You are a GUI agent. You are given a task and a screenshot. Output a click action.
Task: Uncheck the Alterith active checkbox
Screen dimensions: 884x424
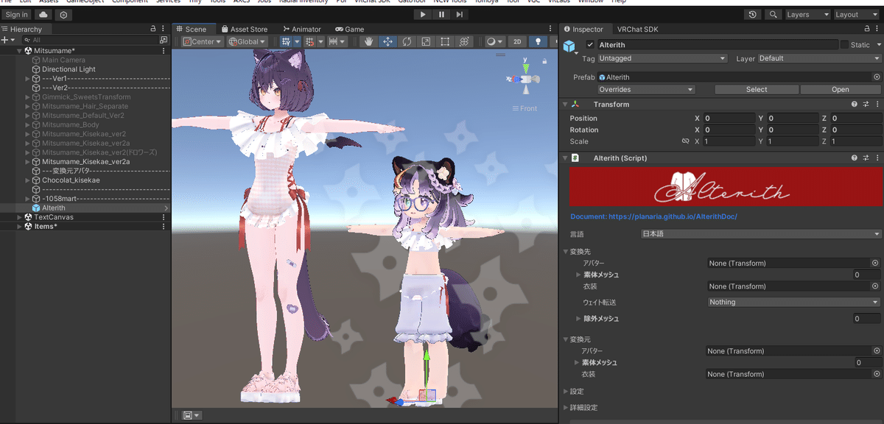(591, 45)
